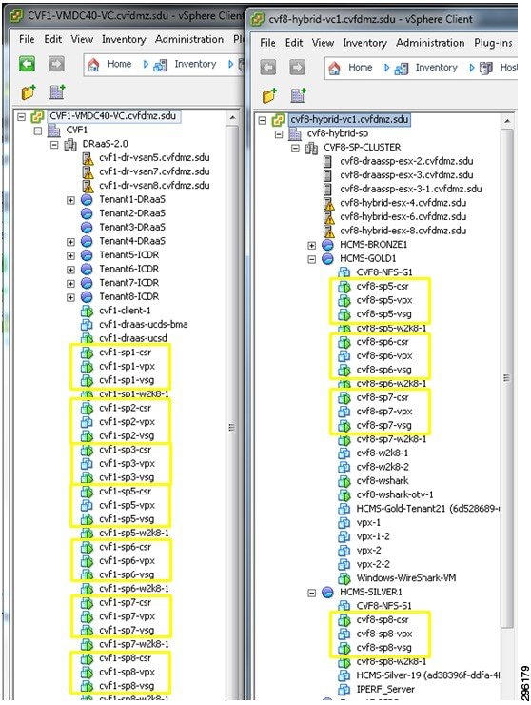Click scroll up arrow in CVF1 tree
The height and width of the screenshot is (705, 531).
click(232, 118)
